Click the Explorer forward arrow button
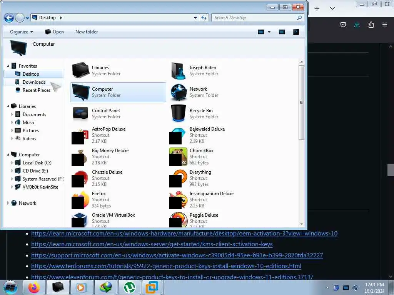 (x=20, y=18)
